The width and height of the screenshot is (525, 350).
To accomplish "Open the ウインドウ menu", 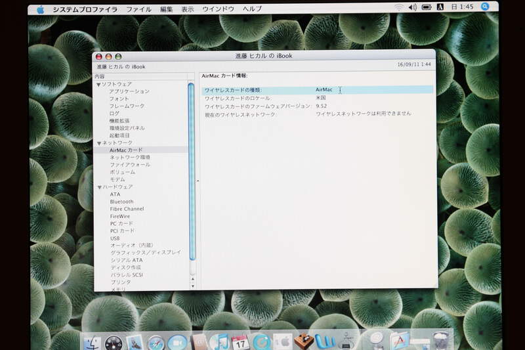I will pos(219,9).
